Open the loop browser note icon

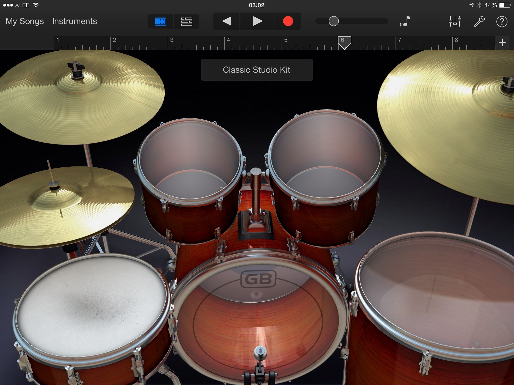click(405, 21)
